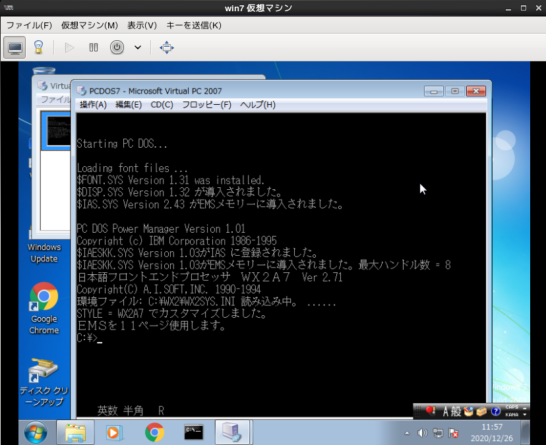This screenshot has height=445, width=546.
Task: Open the Windows Start menu orb
Action: (x=36, y=432)
